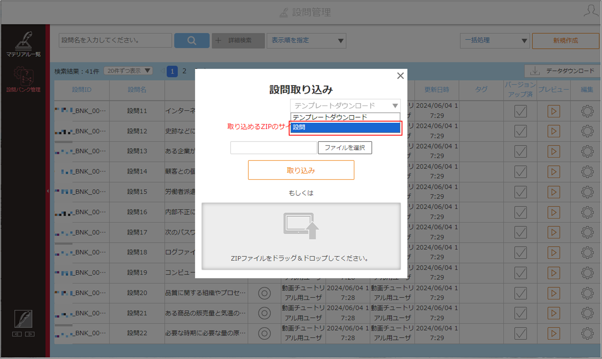Click the ZIP drag and drop area
602x359 pixels.
(x=301, y=236)
